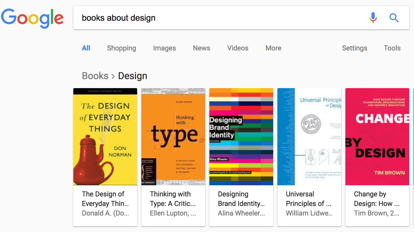Click author text 'Ellen Lupton, ...'

pos(173,213)
